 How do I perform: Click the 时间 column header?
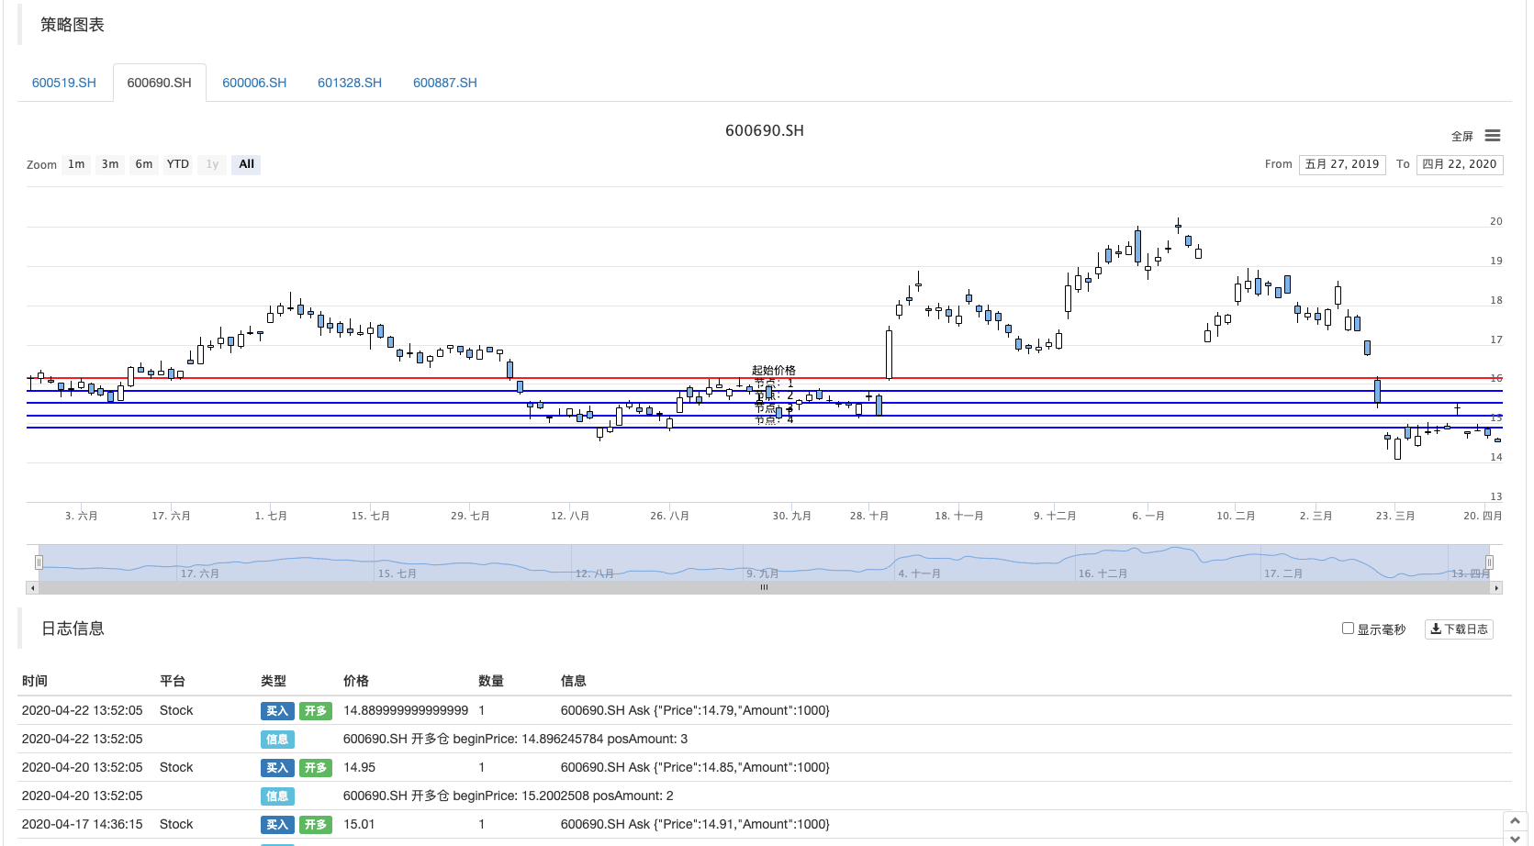[x=35, y=681]
